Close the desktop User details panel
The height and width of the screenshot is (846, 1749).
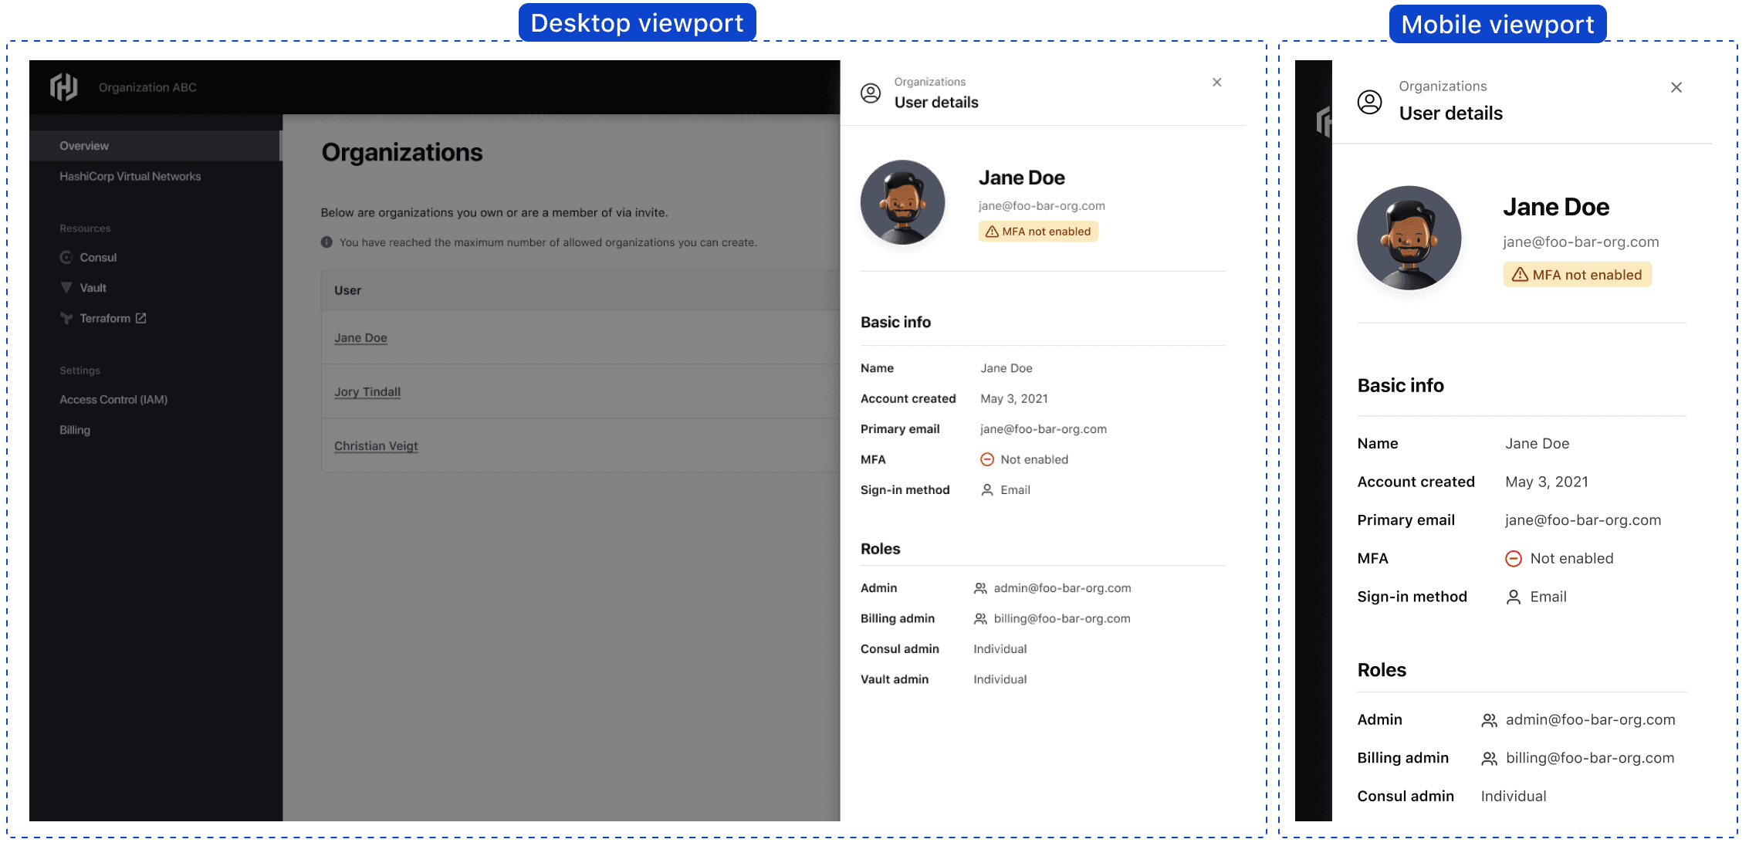point(1217,82)
